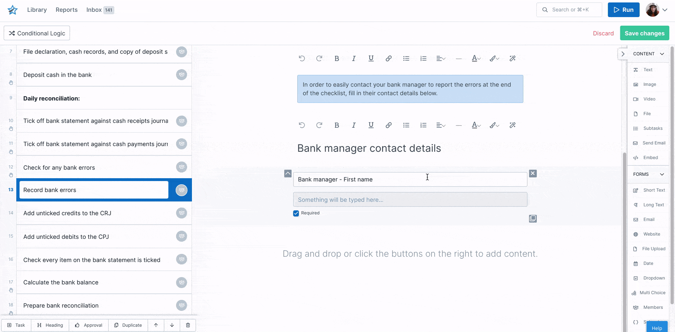This screenshot has width=675, height=332.
Task: Apply italic in the first text toolbar
Action: (354, 59)
